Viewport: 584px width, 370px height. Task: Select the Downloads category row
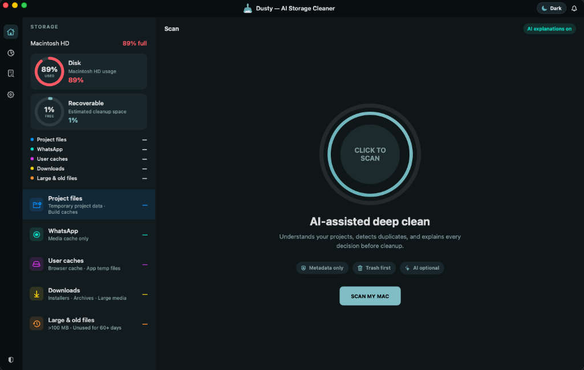pyautogui.click(x=88, y=294)
